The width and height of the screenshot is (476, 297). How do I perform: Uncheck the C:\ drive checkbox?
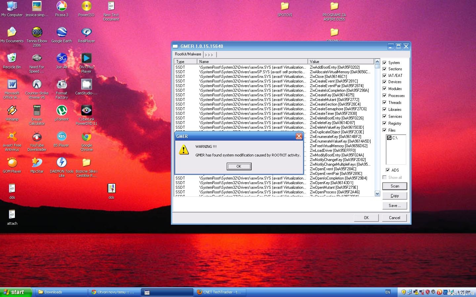tap(389, 138)
